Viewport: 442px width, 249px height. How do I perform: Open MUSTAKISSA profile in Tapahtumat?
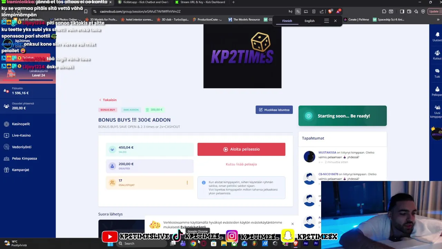click(327, 153)
